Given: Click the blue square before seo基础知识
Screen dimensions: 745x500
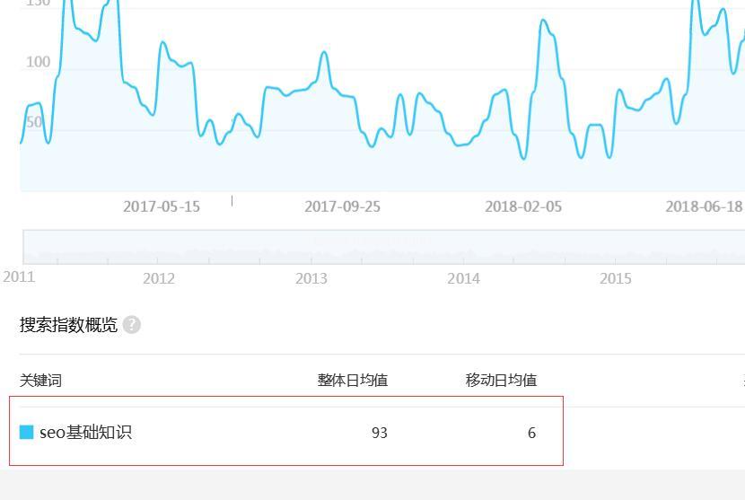Looking at the screenshot, I should pyautogui.click(x=27, y=433).
